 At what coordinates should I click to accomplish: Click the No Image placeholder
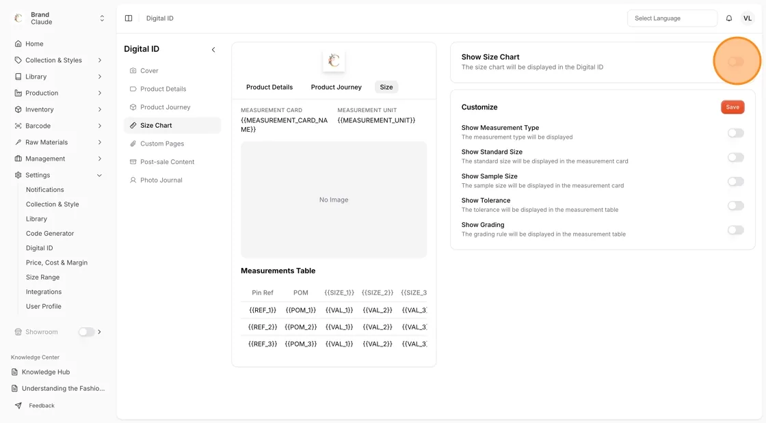tap(334, 200)
